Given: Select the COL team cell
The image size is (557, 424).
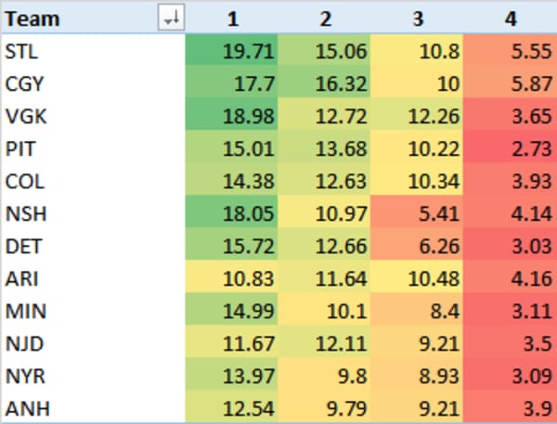Looking at the screenshot, I should pyautogui.click(x=93, y=180).
